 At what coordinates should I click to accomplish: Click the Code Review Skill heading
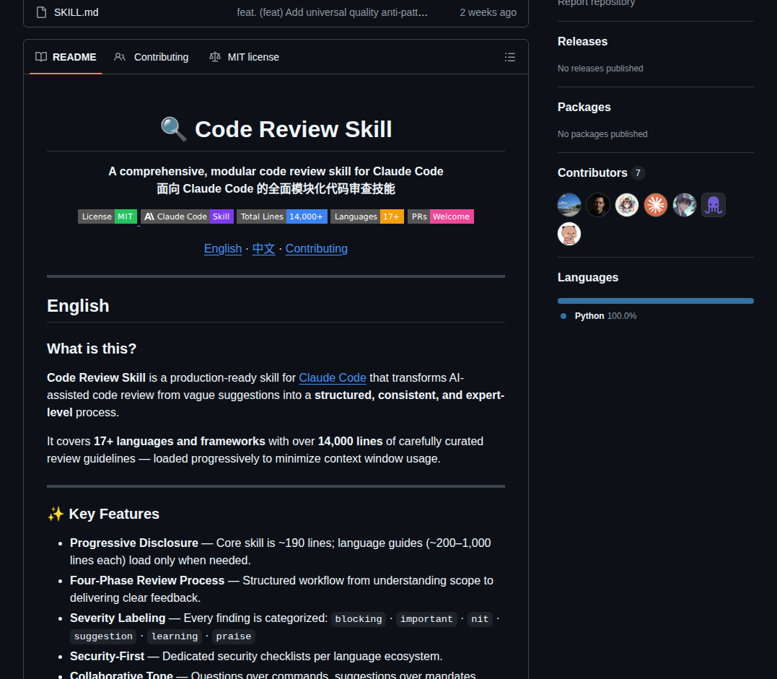276,129
